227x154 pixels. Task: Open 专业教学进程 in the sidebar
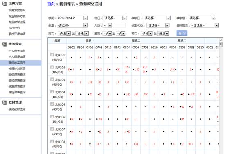point(17,22)
